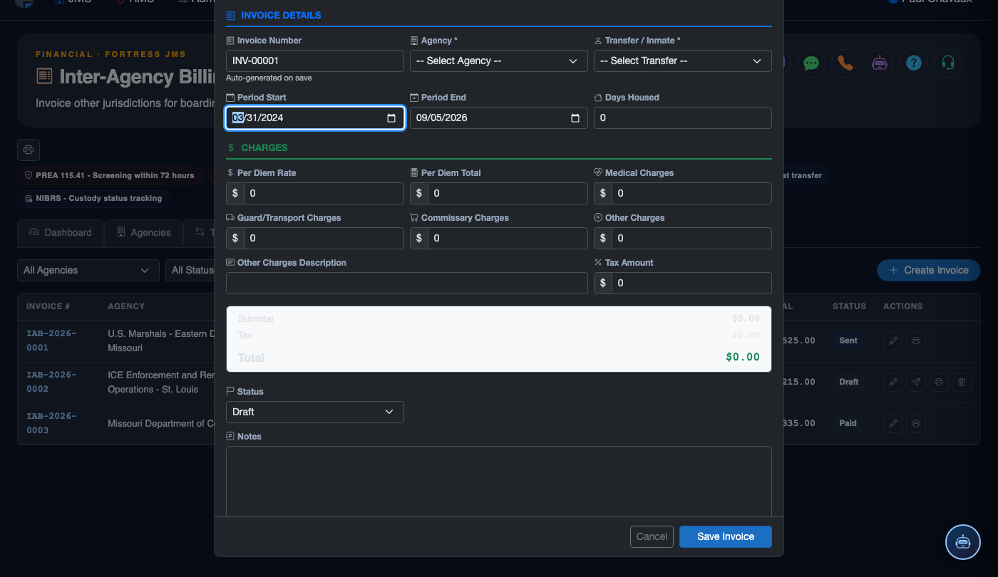This screenshot has width=998, height=577.
Task: Click the Other Charges amount input
Action: coord(692,239)
